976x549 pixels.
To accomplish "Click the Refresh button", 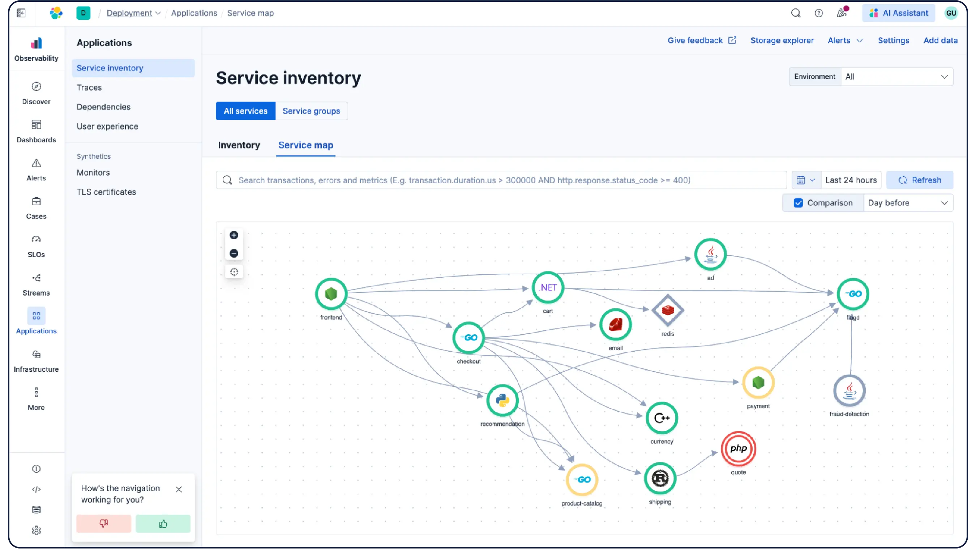I will pos(920,180).
